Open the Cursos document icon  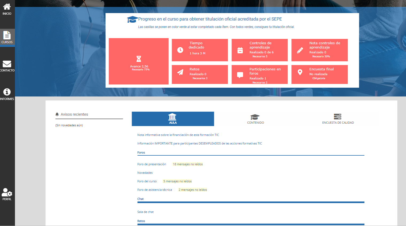[7, 35]
